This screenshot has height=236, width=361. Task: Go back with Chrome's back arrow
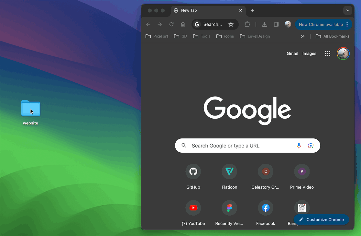(x=148, y=24)
